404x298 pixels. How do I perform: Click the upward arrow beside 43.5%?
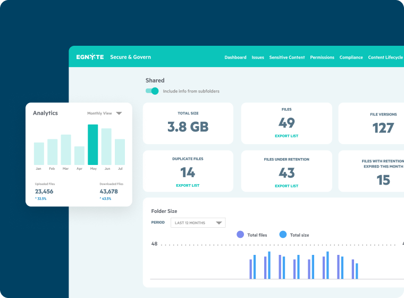tap(101, 198)
